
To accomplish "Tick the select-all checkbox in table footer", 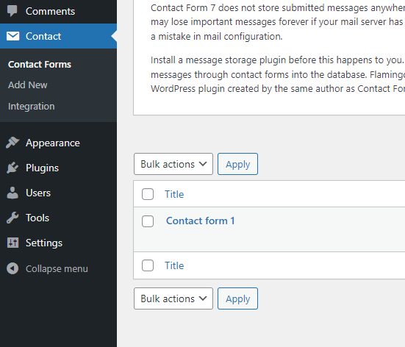I will point(148,265).
